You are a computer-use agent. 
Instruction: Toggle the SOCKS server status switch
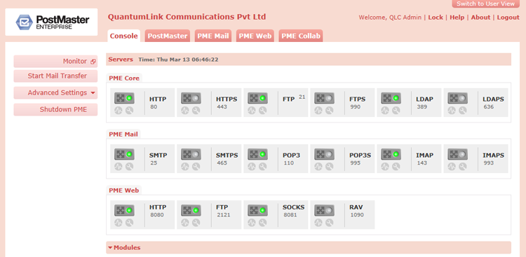257,210
